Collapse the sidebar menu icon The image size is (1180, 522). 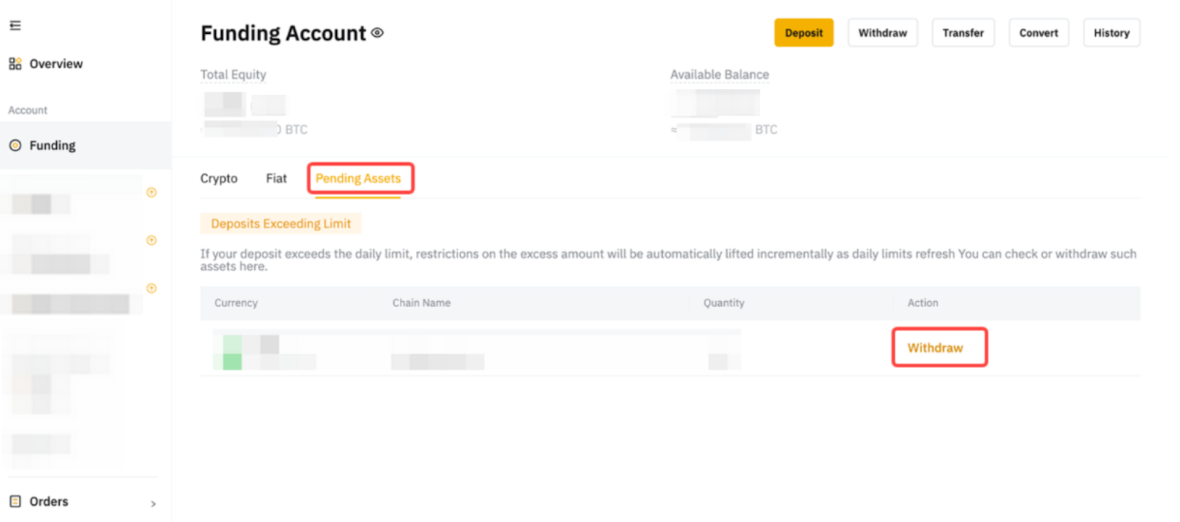pos(15,26)
